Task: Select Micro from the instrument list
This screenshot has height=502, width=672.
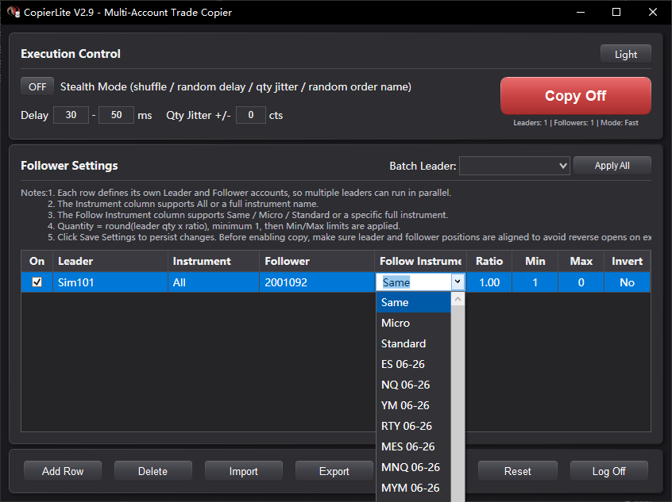Action: tap(396, 323)
